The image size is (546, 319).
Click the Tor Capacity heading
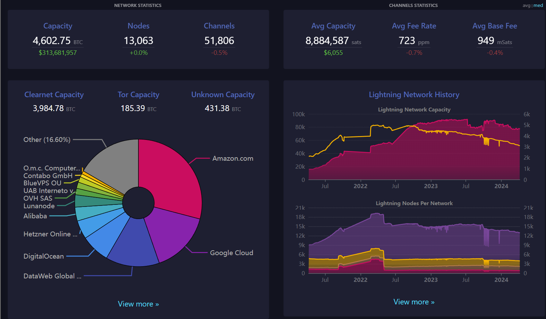pos(138,95)
